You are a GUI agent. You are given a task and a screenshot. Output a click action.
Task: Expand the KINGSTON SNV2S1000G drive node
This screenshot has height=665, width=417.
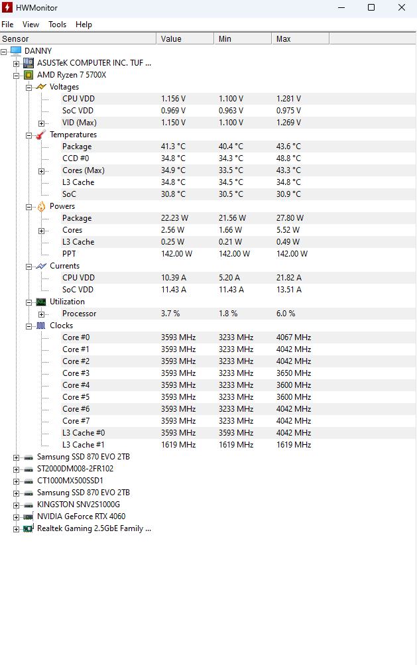coord(16,505)
